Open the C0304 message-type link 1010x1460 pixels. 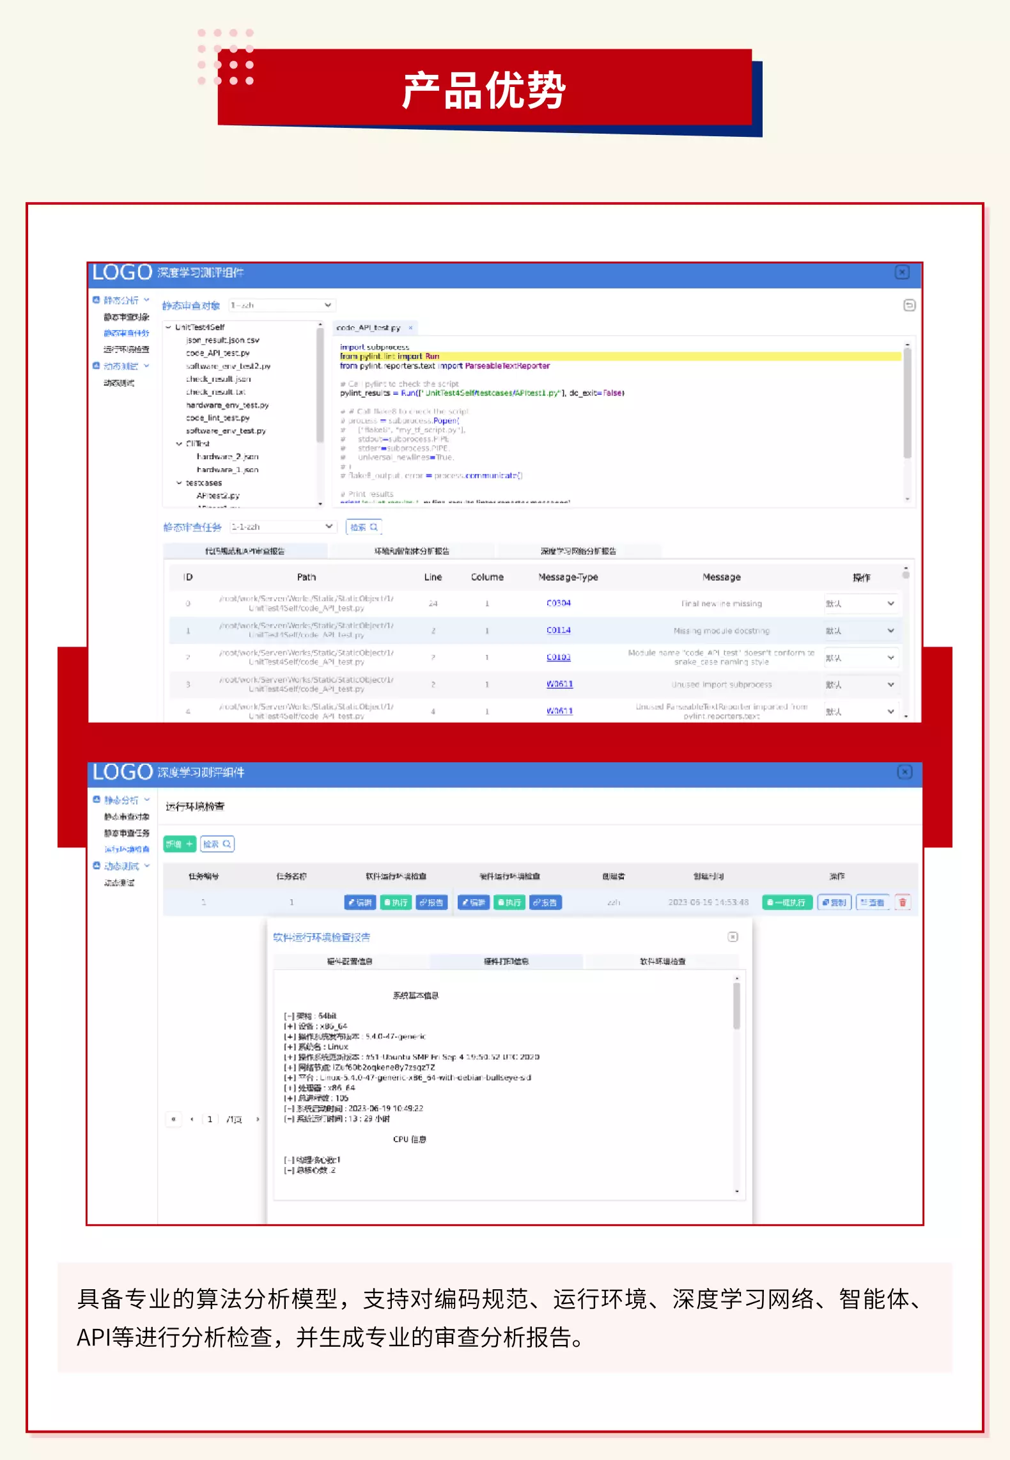(x=559, y=603)
